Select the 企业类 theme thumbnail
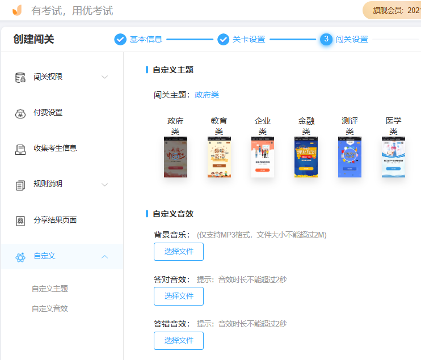The image size is (421, 360). [263, 157]
